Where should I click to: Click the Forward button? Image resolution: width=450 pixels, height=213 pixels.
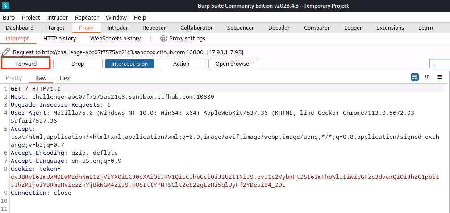tap(26, 64)
